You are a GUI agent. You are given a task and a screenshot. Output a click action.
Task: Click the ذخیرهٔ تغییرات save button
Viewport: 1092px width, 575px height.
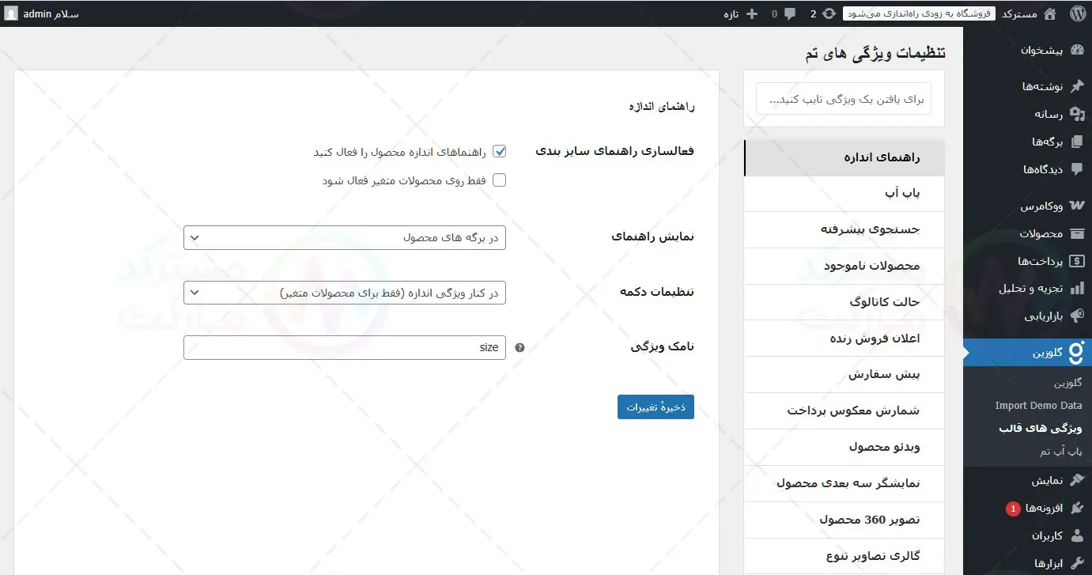pyautogui.click(x=656, y=407)
